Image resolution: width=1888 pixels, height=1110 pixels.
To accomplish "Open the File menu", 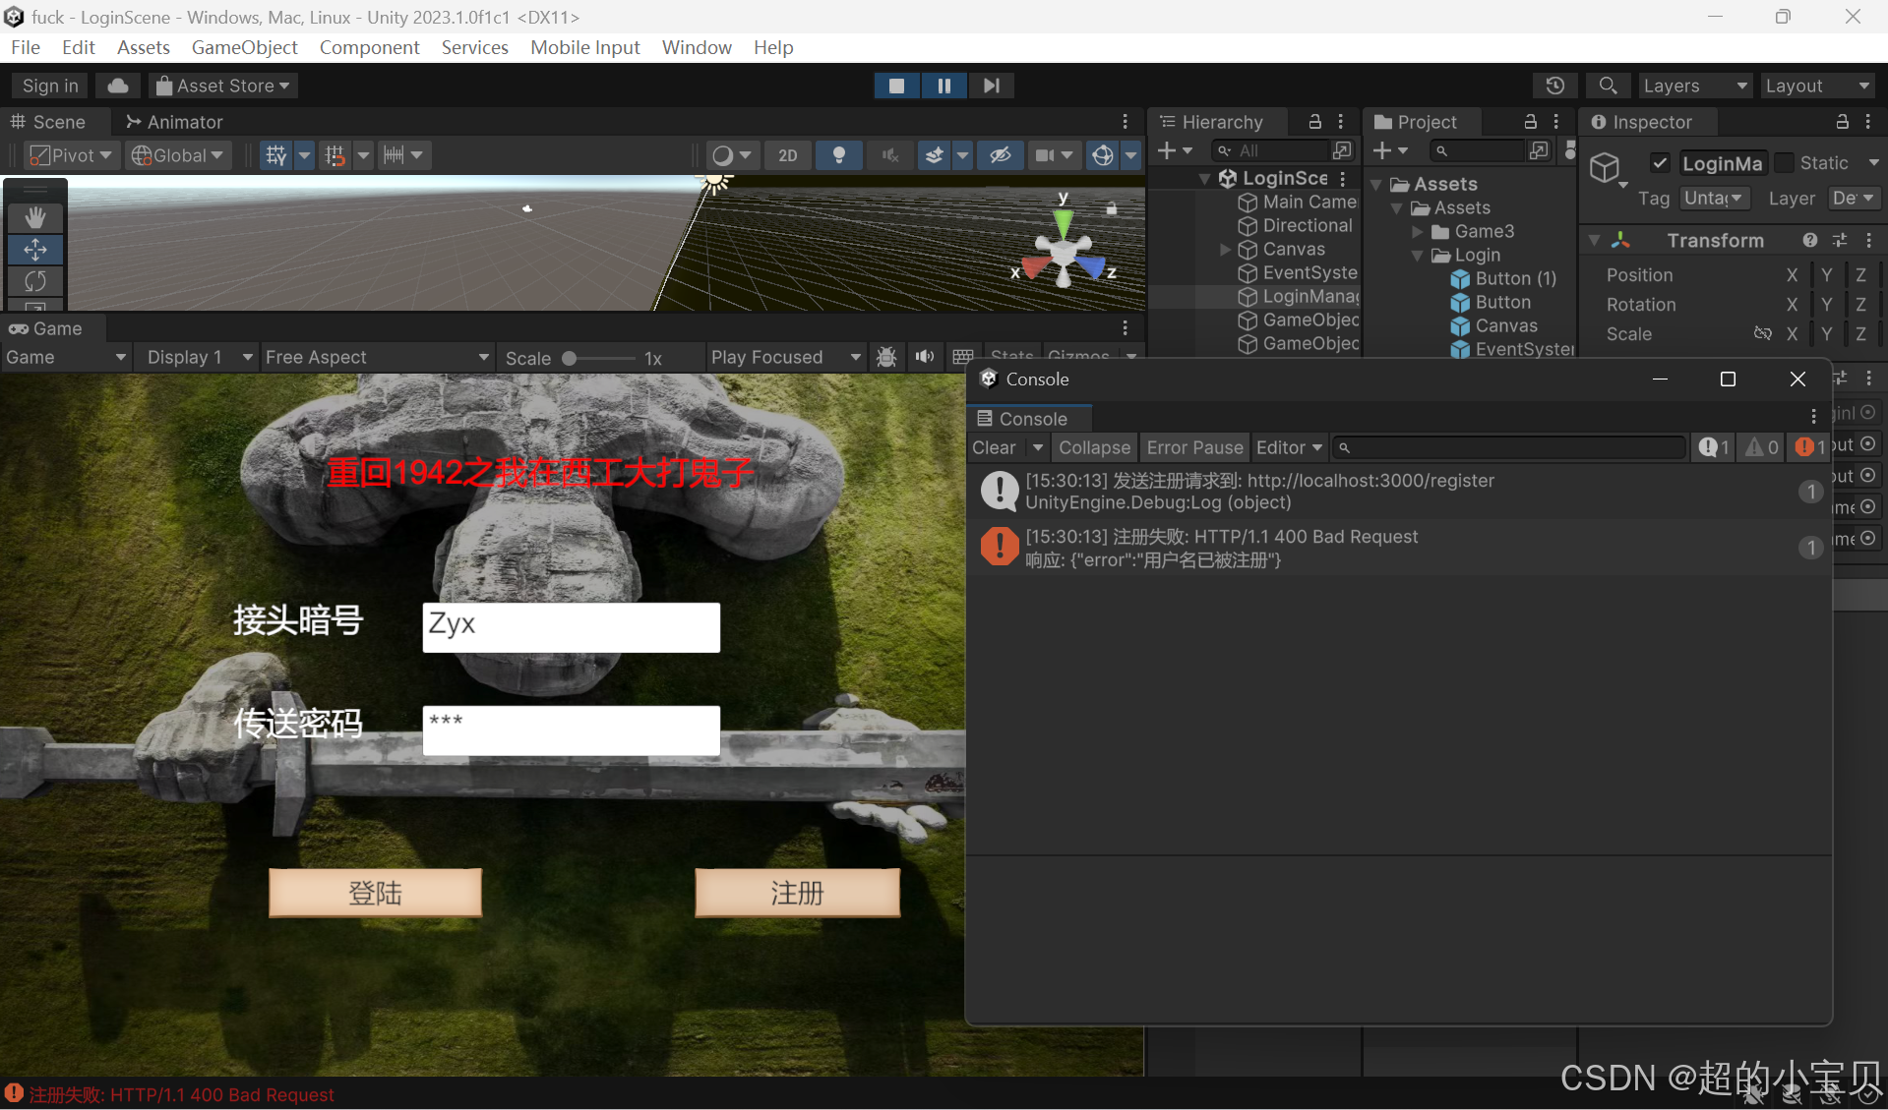I will coord(26,47).
